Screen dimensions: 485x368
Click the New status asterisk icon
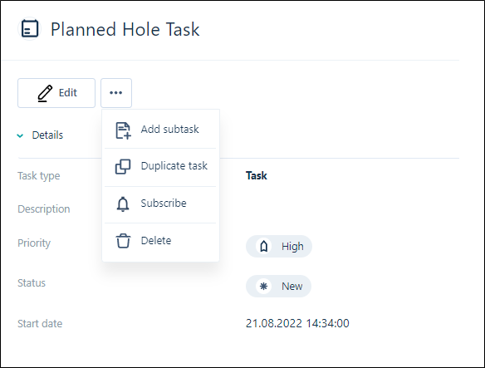(x=263, y=287)
